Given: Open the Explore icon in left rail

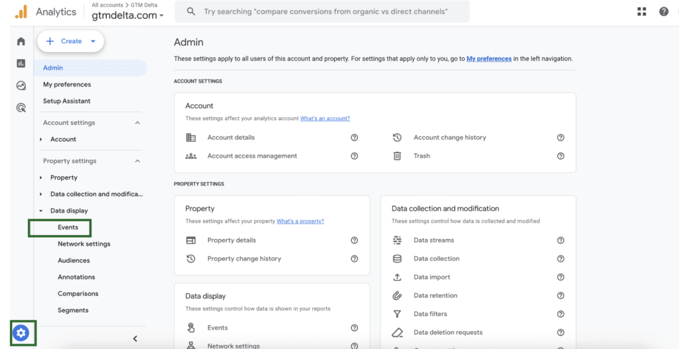Looking at the screenshot, I should pos(21,85).
